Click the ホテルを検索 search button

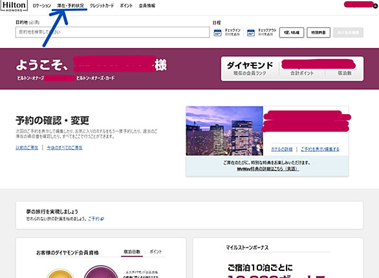pyautogui.click(x=348, y=32)
